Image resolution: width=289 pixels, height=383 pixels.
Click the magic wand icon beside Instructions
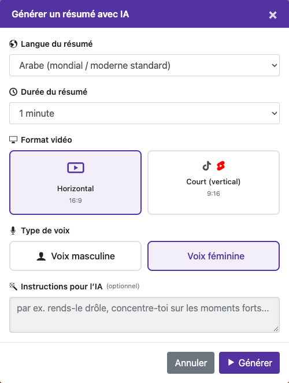pyautogui.click(x=13, y=287)
